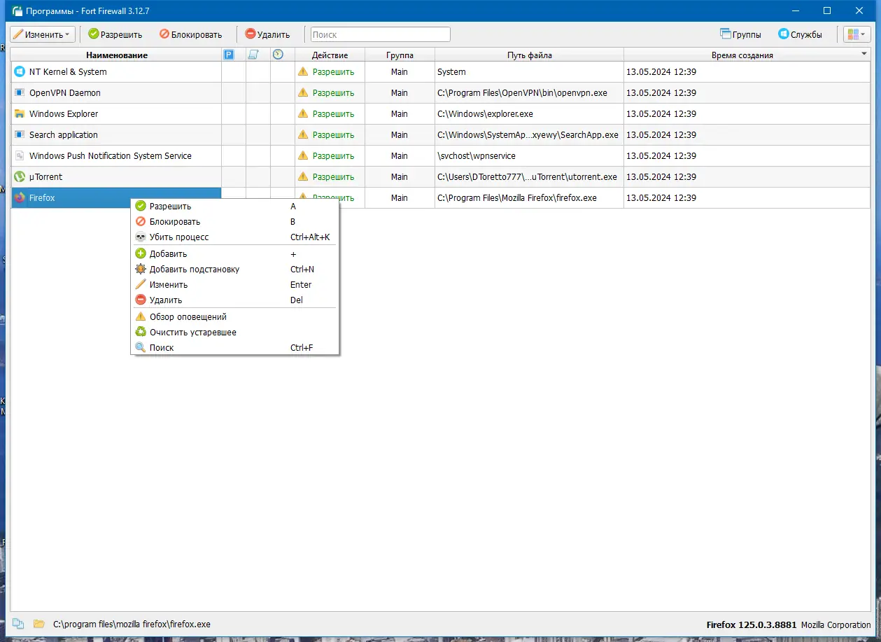Click the Fort Firewall title bar icon
The width and height of the screenshot is (881, 642).
[17, 11]
